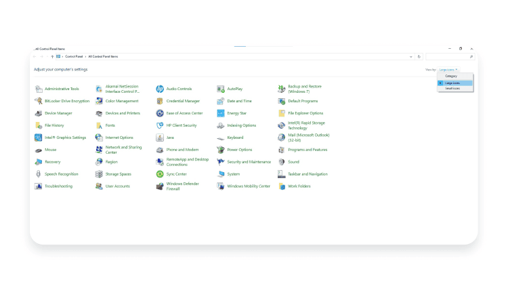Viewport: 508px width, 290px height.
Task: Click the refresh button beside address bar
Action: pos(419,57)
